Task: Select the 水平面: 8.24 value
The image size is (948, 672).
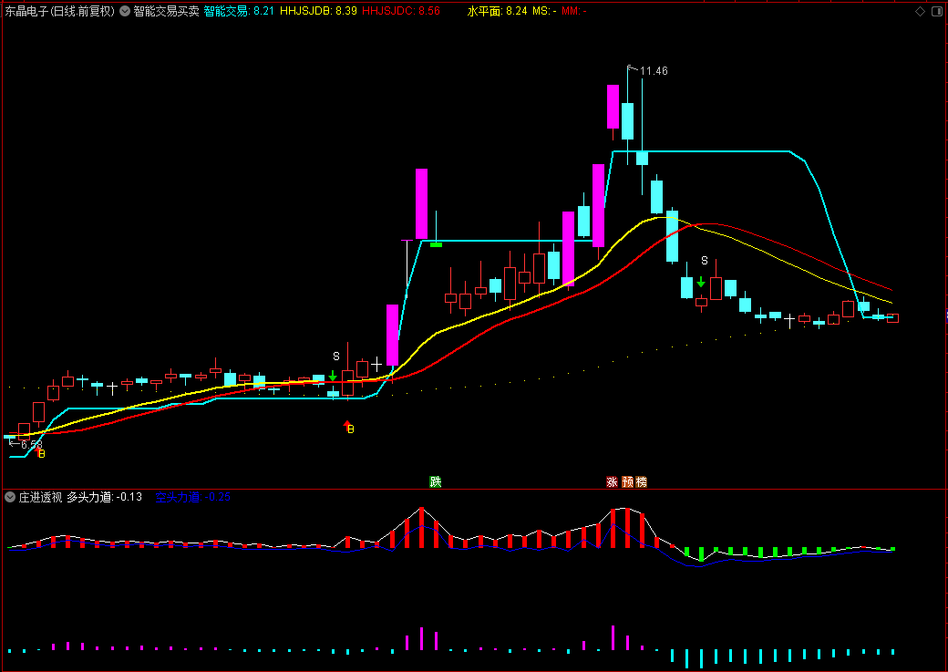Action: pos(497,11)
